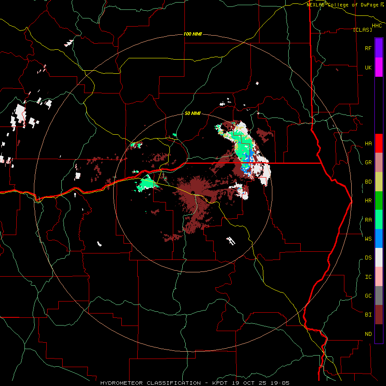Click the BI legend label
Viewport: 386px width, 386px height.
tap(368, 315)
